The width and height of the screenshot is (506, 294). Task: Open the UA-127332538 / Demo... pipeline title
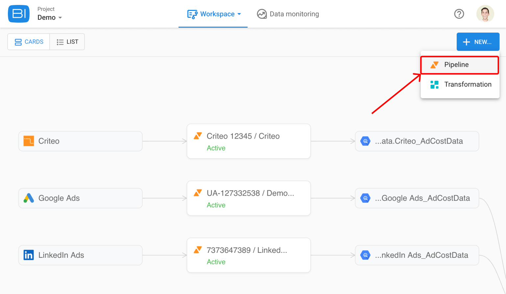[250, 193]
